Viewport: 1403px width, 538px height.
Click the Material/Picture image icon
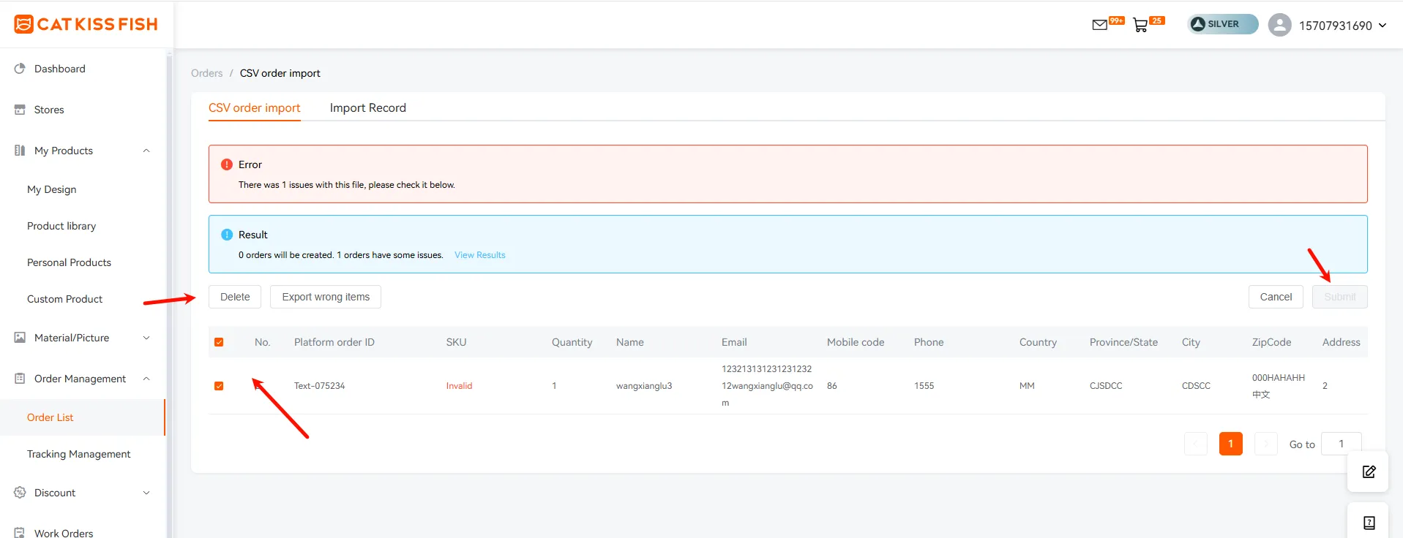(x=20, y=338)
